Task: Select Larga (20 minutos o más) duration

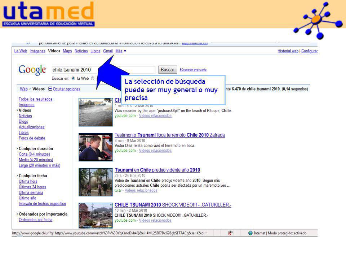Action: pyautogui.click(x=40, y=165)
